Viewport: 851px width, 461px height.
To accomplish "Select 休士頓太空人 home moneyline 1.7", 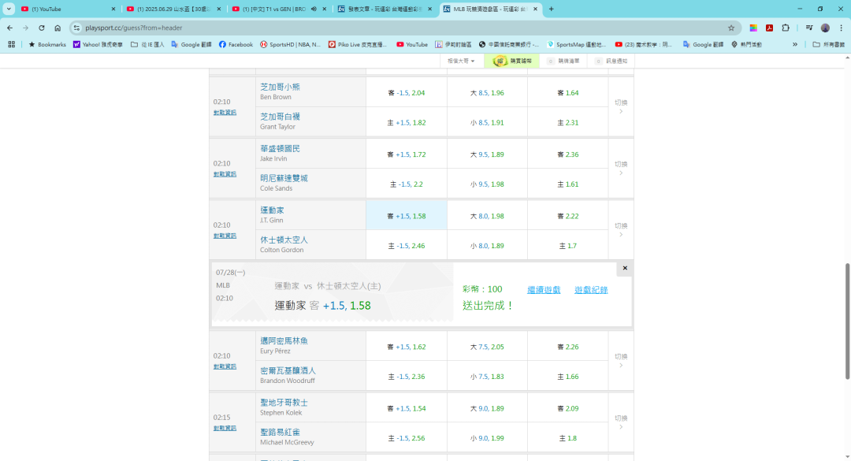I will coord(567,246).
